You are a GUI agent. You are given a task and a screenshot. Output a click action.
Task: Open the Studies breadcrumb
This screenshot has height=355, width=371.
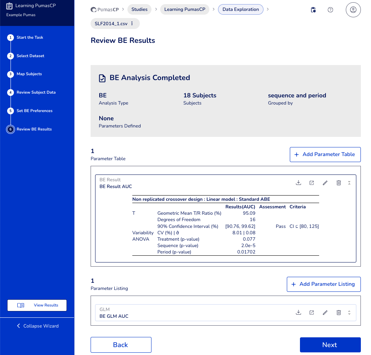(x=139, y=9)
